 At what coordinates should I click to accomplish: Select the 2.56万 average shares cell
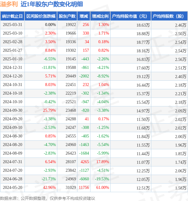181,59
